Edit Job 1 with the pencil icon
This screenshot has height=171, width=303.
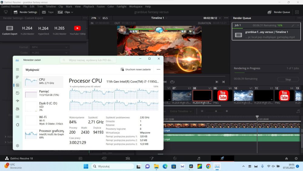pyautogui.click(x=293, y=26)
